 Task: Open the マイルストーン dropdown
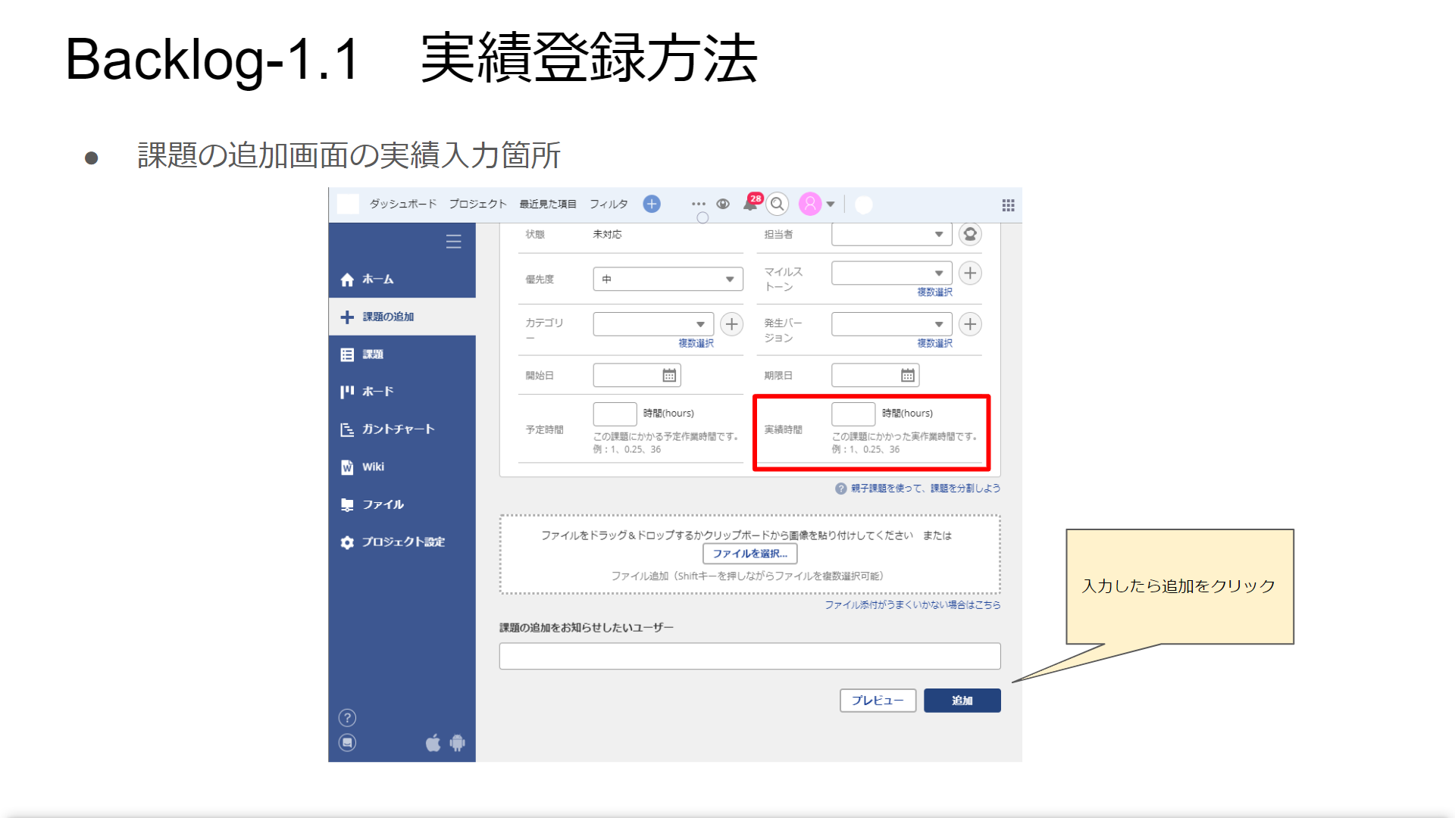point(891,273)
